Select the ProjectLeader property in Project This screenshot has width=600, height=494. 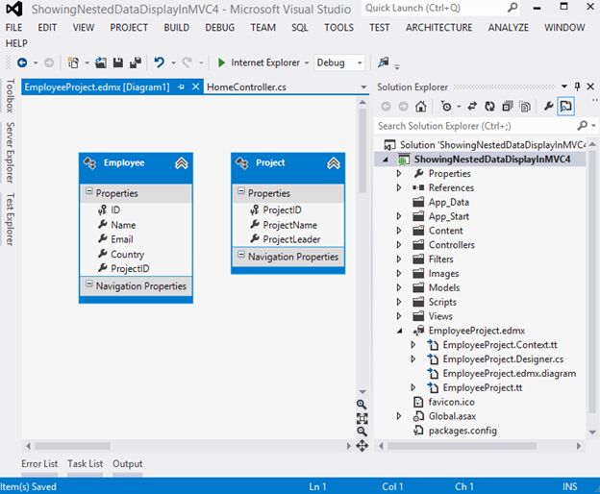[291, 239]
